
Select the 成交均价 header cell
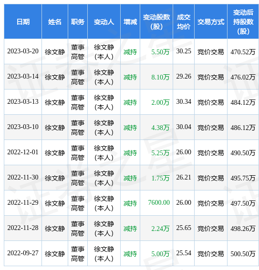(184, 22)
